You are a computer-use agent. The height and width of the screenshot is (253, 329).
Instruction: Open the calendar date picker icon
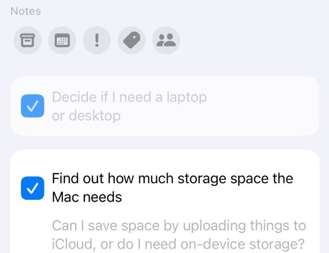[62, 41]
